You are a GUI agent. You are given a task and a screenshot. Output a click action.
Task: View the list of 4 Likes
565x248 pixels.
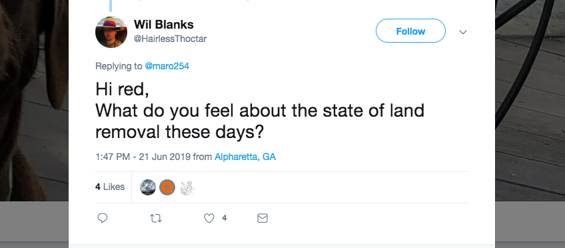(x=110, y=187)
